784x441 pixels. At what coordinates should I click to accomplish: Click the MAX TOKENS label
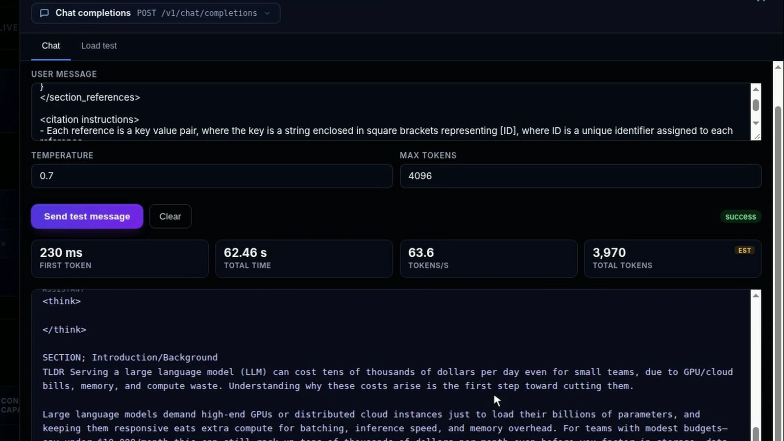pyautogui.click(x=428, y=155)
